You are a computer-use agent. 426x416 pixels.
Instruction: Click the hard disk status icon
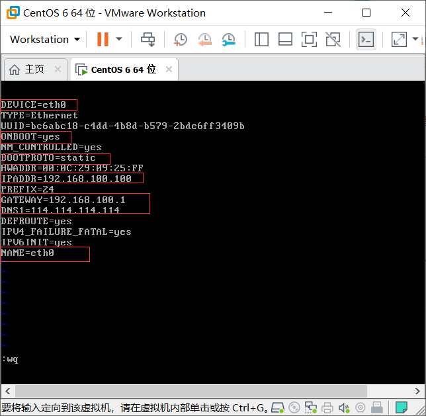tap(278, 407)
